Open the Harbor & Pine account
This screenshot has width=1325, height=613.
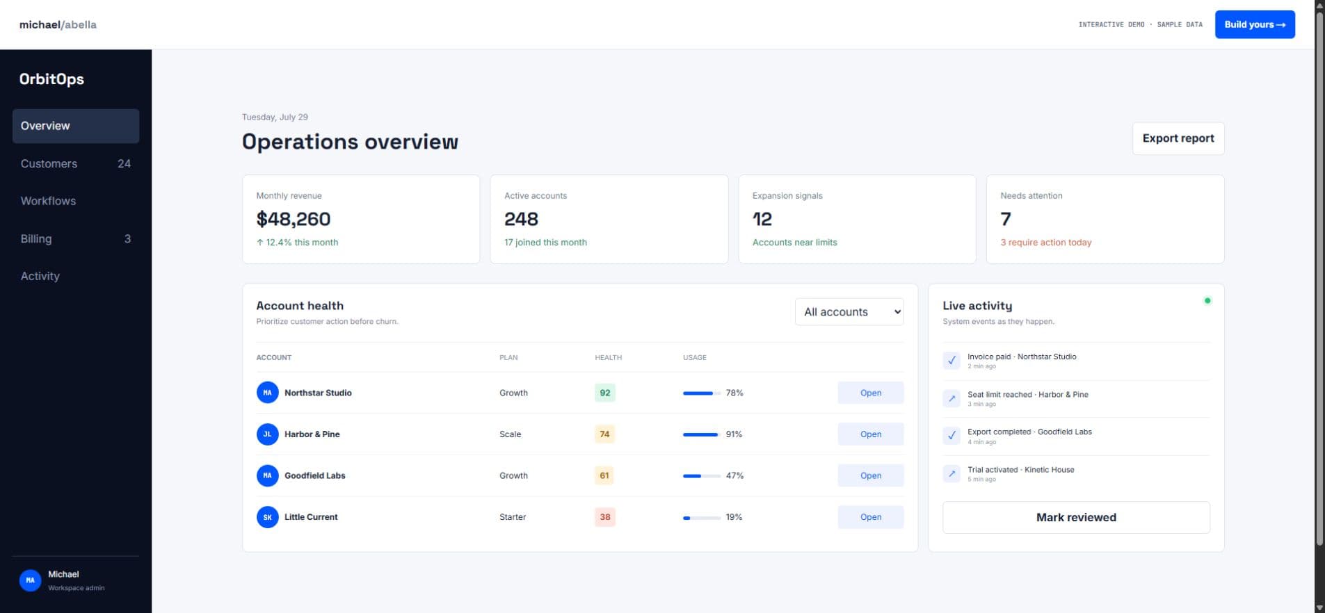pyautogui.click(x=871, y=434)
